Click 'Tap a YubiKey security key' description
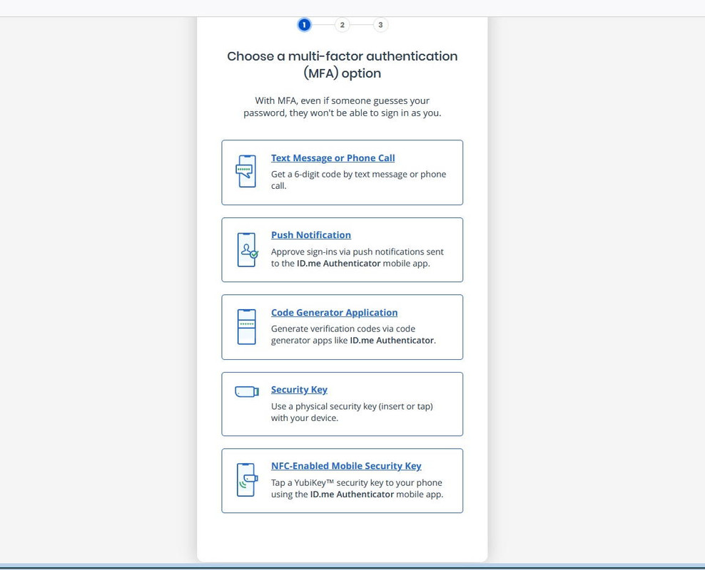 pyautogui.click(x=357, y=488)
